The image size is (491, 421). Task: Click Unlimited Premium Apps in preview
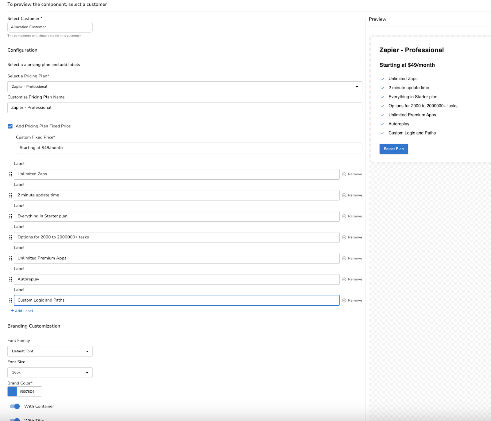tap(412, 115)
